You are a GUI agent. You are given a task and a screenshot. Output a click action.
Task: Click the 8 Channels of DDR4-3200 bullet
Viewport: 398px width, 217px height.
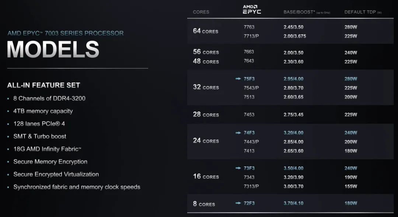pos(49,98)
